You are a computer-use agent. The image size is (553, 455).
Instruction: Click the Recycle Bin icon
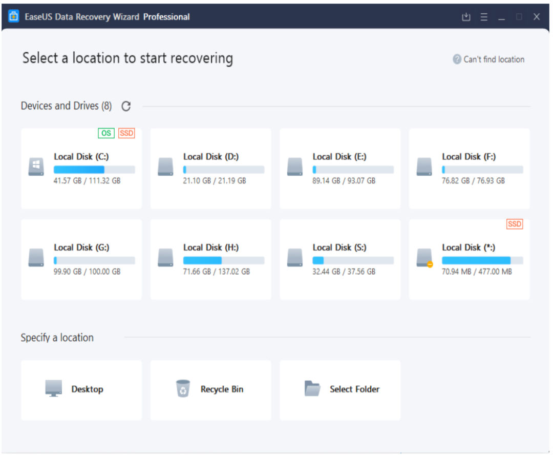pyautogui.click(x=183, y=388)
